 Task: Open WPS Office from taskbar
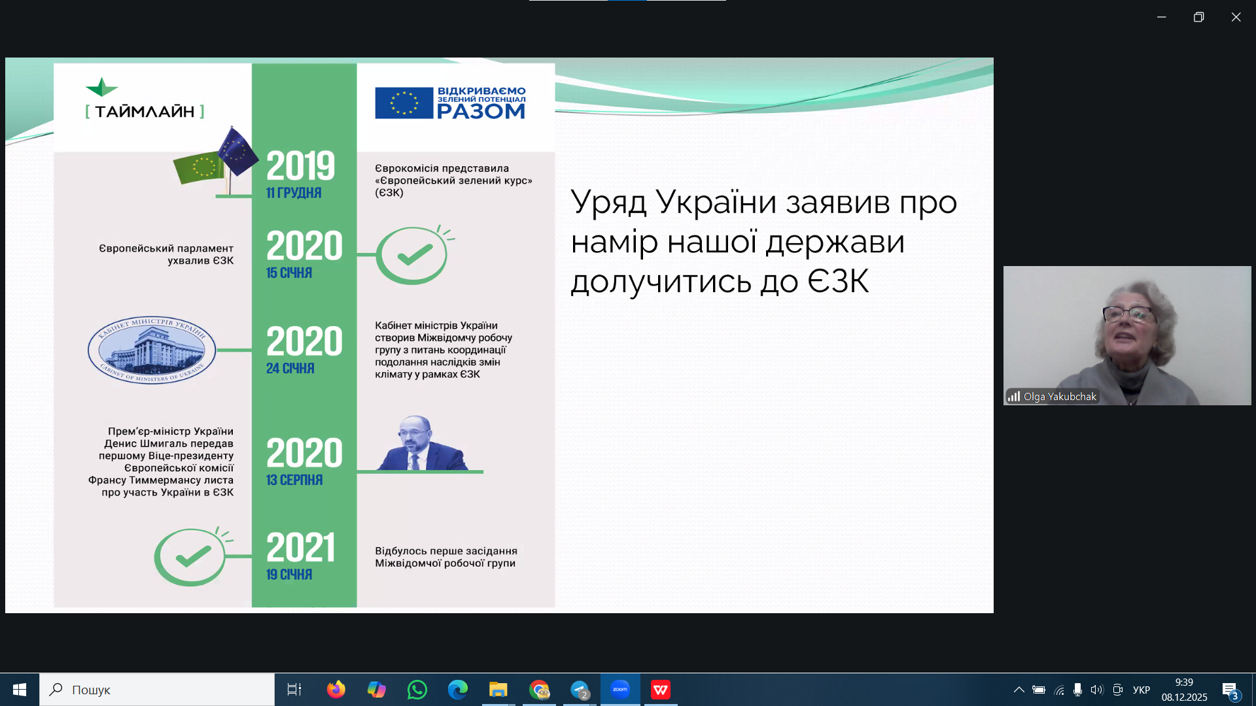point(661,690)
